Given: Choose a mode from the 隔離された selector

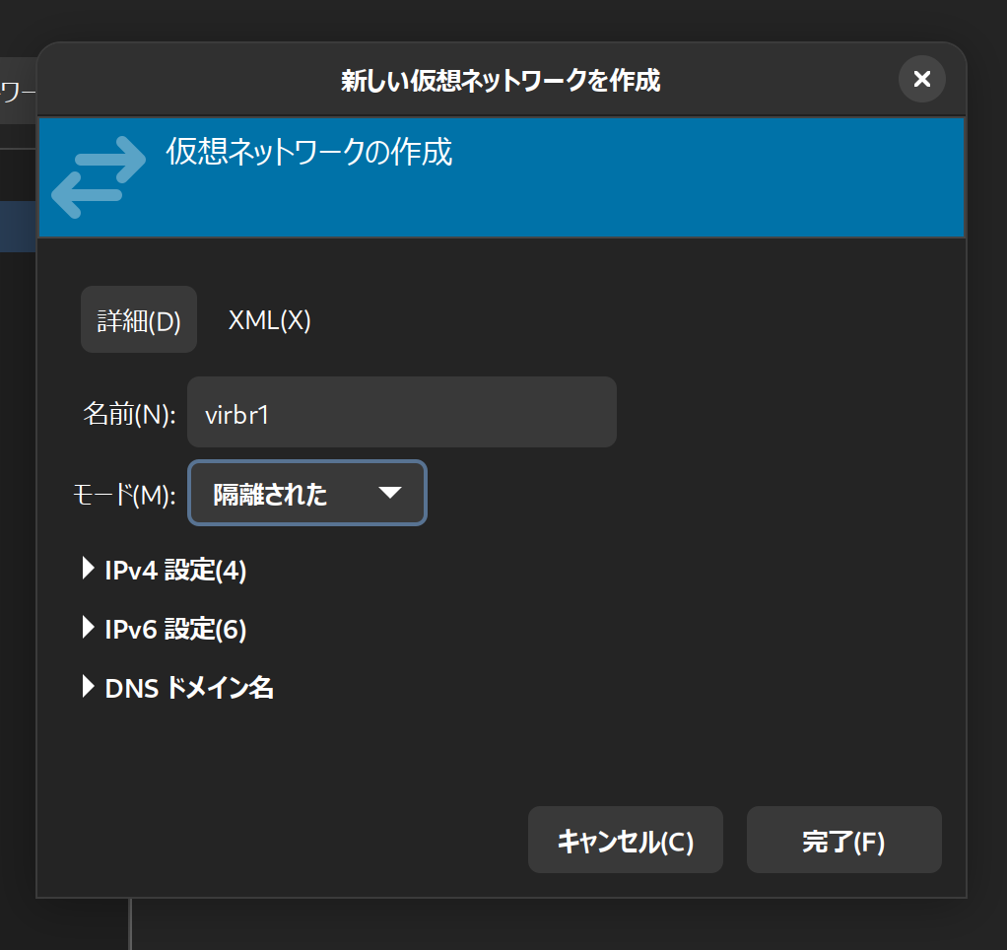Looking at the screenshot, I should click(x=306, y=493).
